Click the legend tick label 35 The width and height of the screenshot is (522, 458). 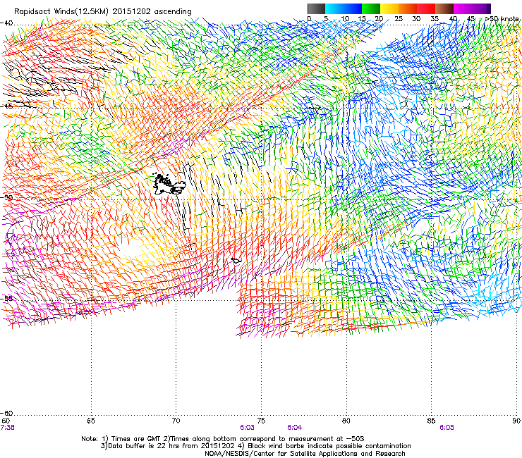point(435,19)
